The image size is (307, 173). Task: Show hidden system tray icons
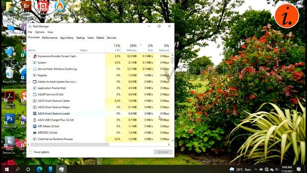click(x=256, y=169)
